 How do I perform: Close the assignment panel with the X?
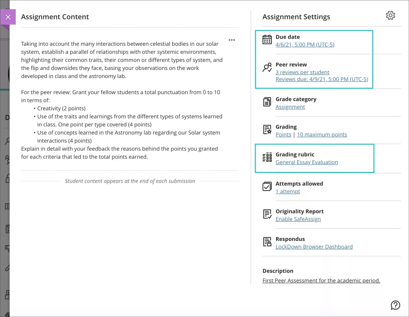tap(8, 17)
